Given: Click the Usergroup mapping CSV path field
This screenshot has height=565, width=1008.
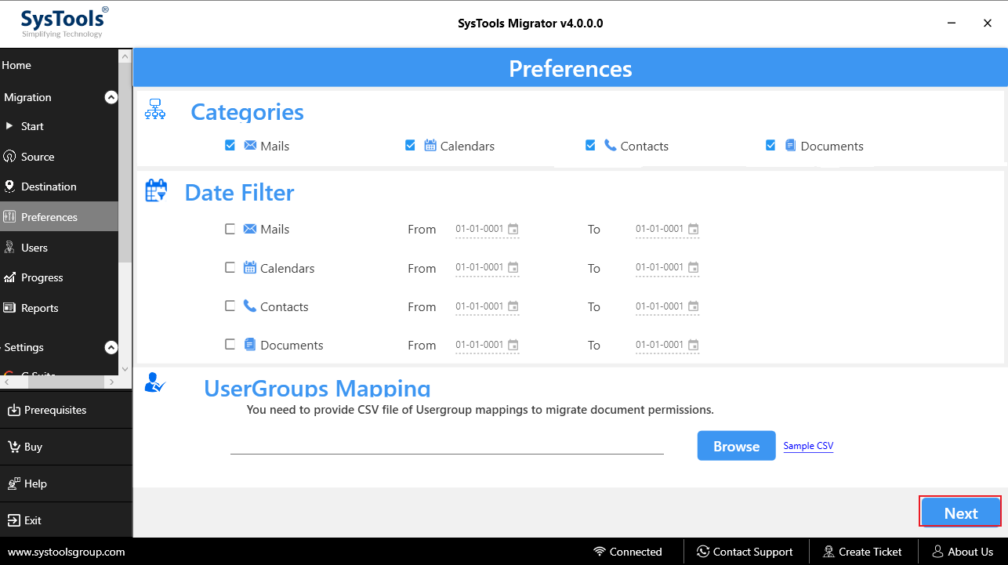Looking at the screenshot, I should point(447,444).
